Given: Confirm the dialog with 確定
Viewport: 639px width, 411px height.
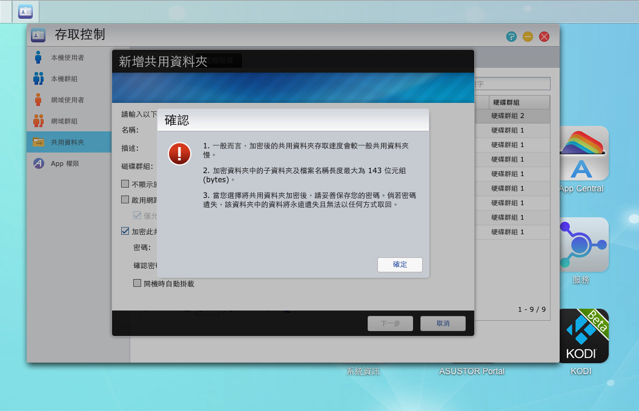Looking at the screenshot, I should (x=400, y=265).
